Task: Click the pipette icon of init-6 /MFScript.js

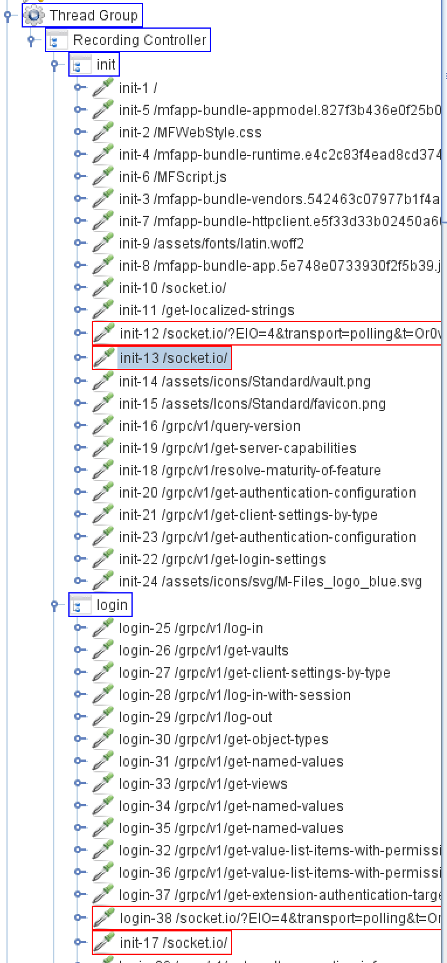Action: (x=103, y=177)
